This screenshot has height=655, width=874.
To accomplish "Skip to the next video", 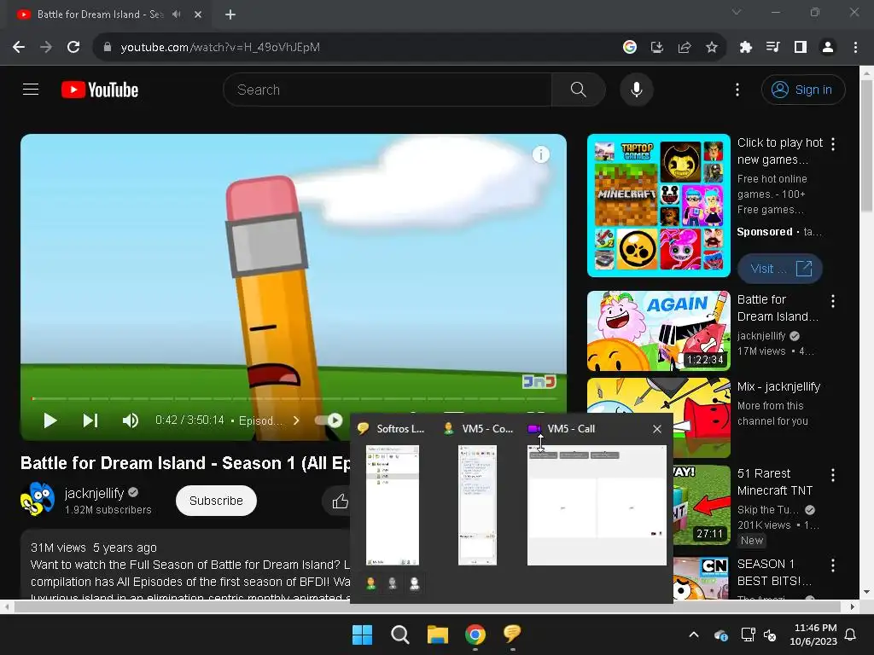I will [x=90, y=420].
